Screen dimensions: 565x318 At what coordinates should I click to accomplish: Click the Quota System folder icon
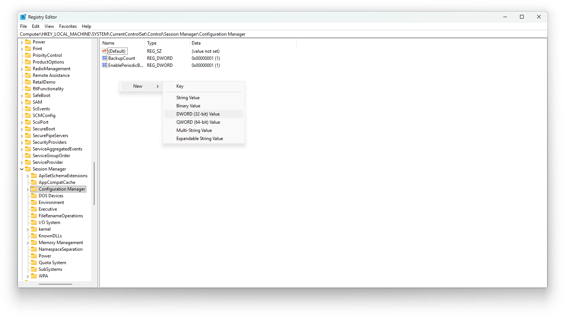tap(34, 263)
